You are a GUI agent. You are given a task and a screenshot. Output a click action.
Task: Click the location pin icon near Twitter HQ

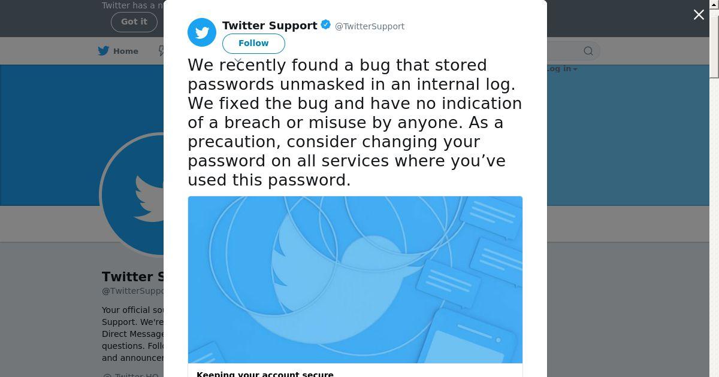(107, 375)
